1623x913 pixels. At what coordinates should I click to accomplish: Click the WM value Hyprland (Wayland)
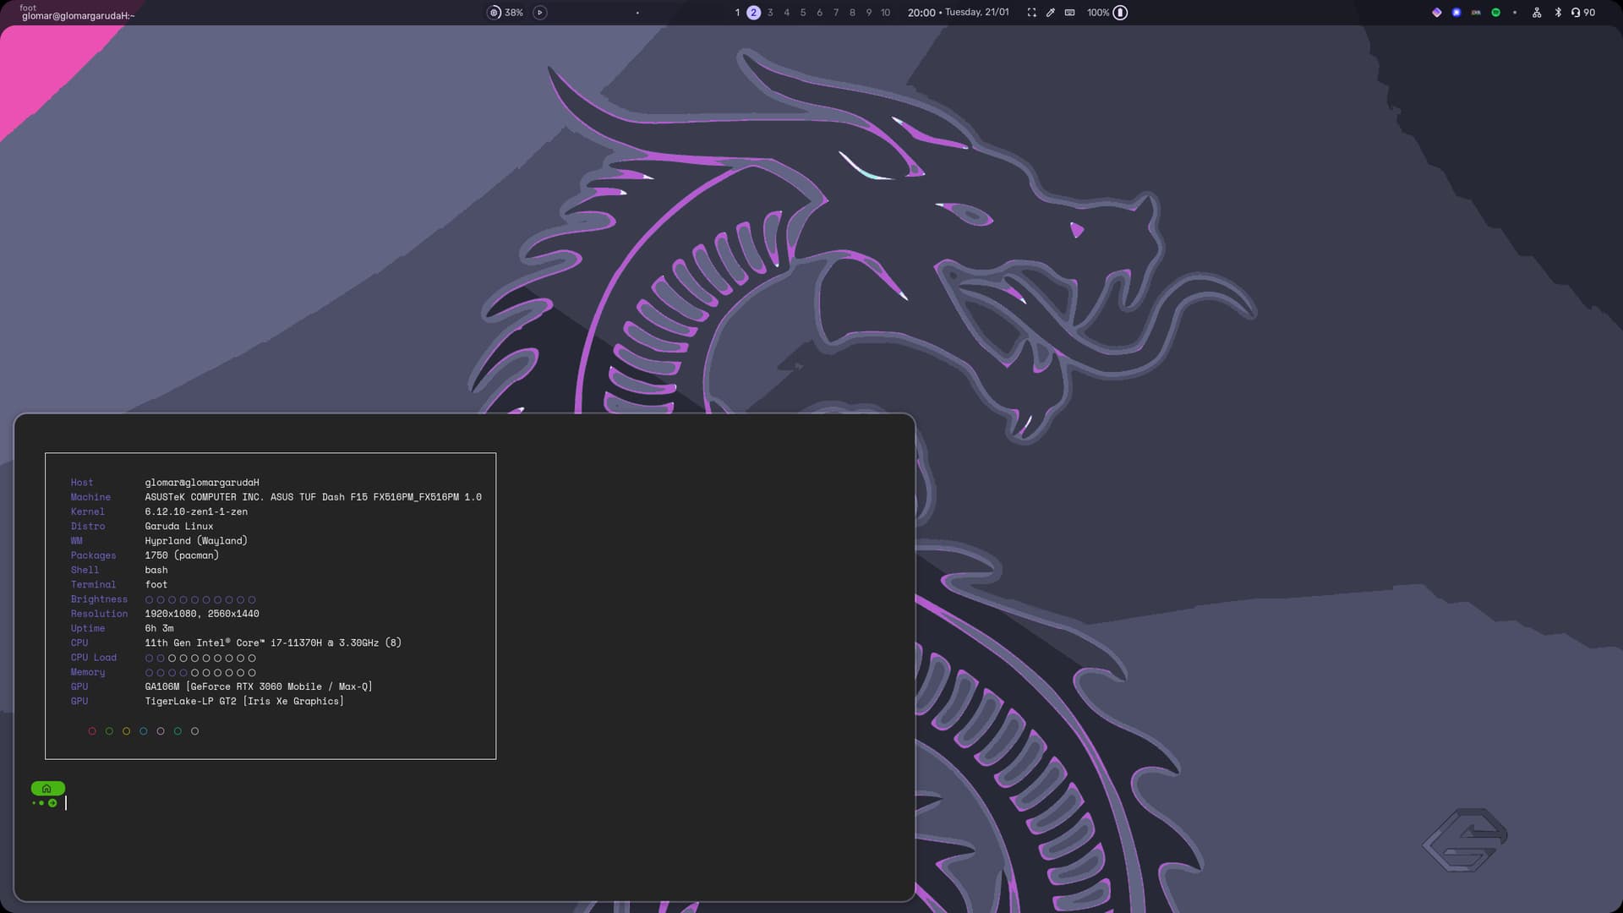[196, 541]
